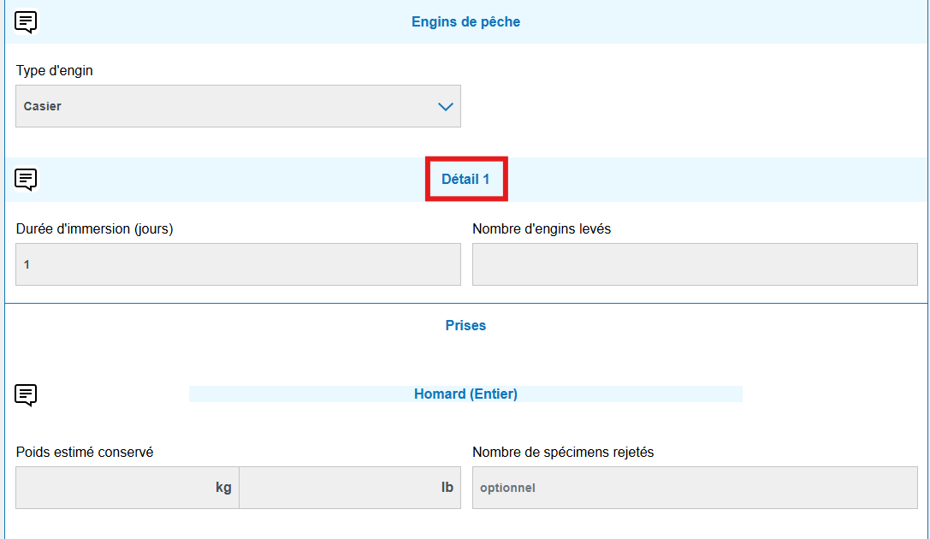Click the optional Nombre de spécimens rejetés field
This screenshot has height=539, width=930.
[x=694, y=488]
